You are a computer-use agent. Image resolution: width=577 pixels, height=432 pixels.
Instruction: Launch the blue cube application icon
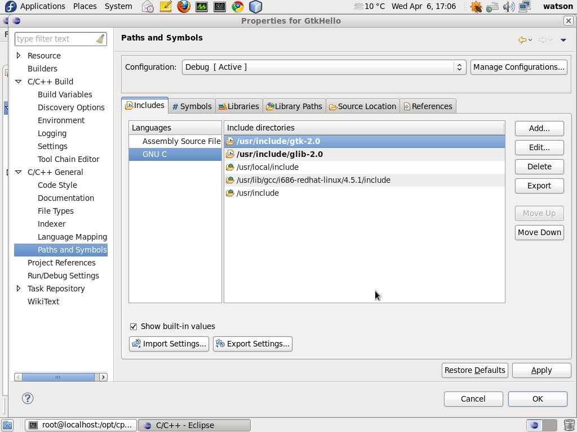point(255,7)
